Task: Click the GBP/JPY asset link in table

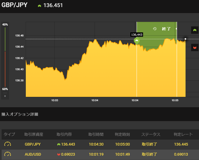Action: coord(33,144)
